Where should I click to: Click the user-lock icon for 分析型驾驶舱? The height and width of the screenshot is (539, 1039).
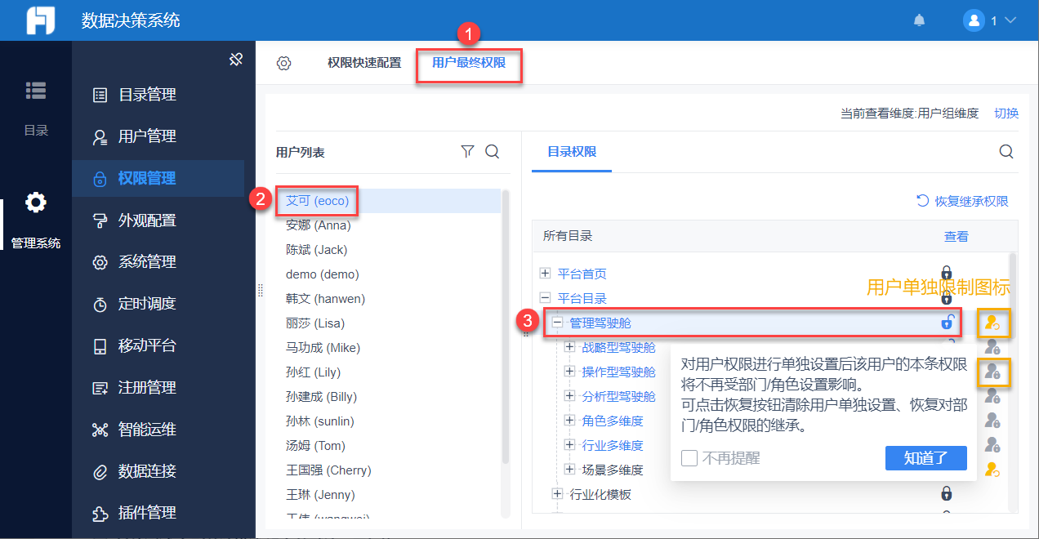click(992, 396)
